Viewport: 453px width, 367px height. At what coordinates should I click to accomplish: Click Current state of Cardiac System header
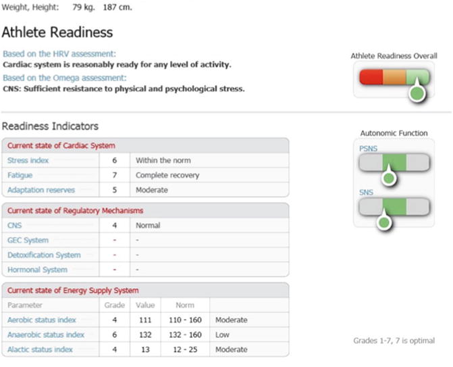click(x=61, y=145)
